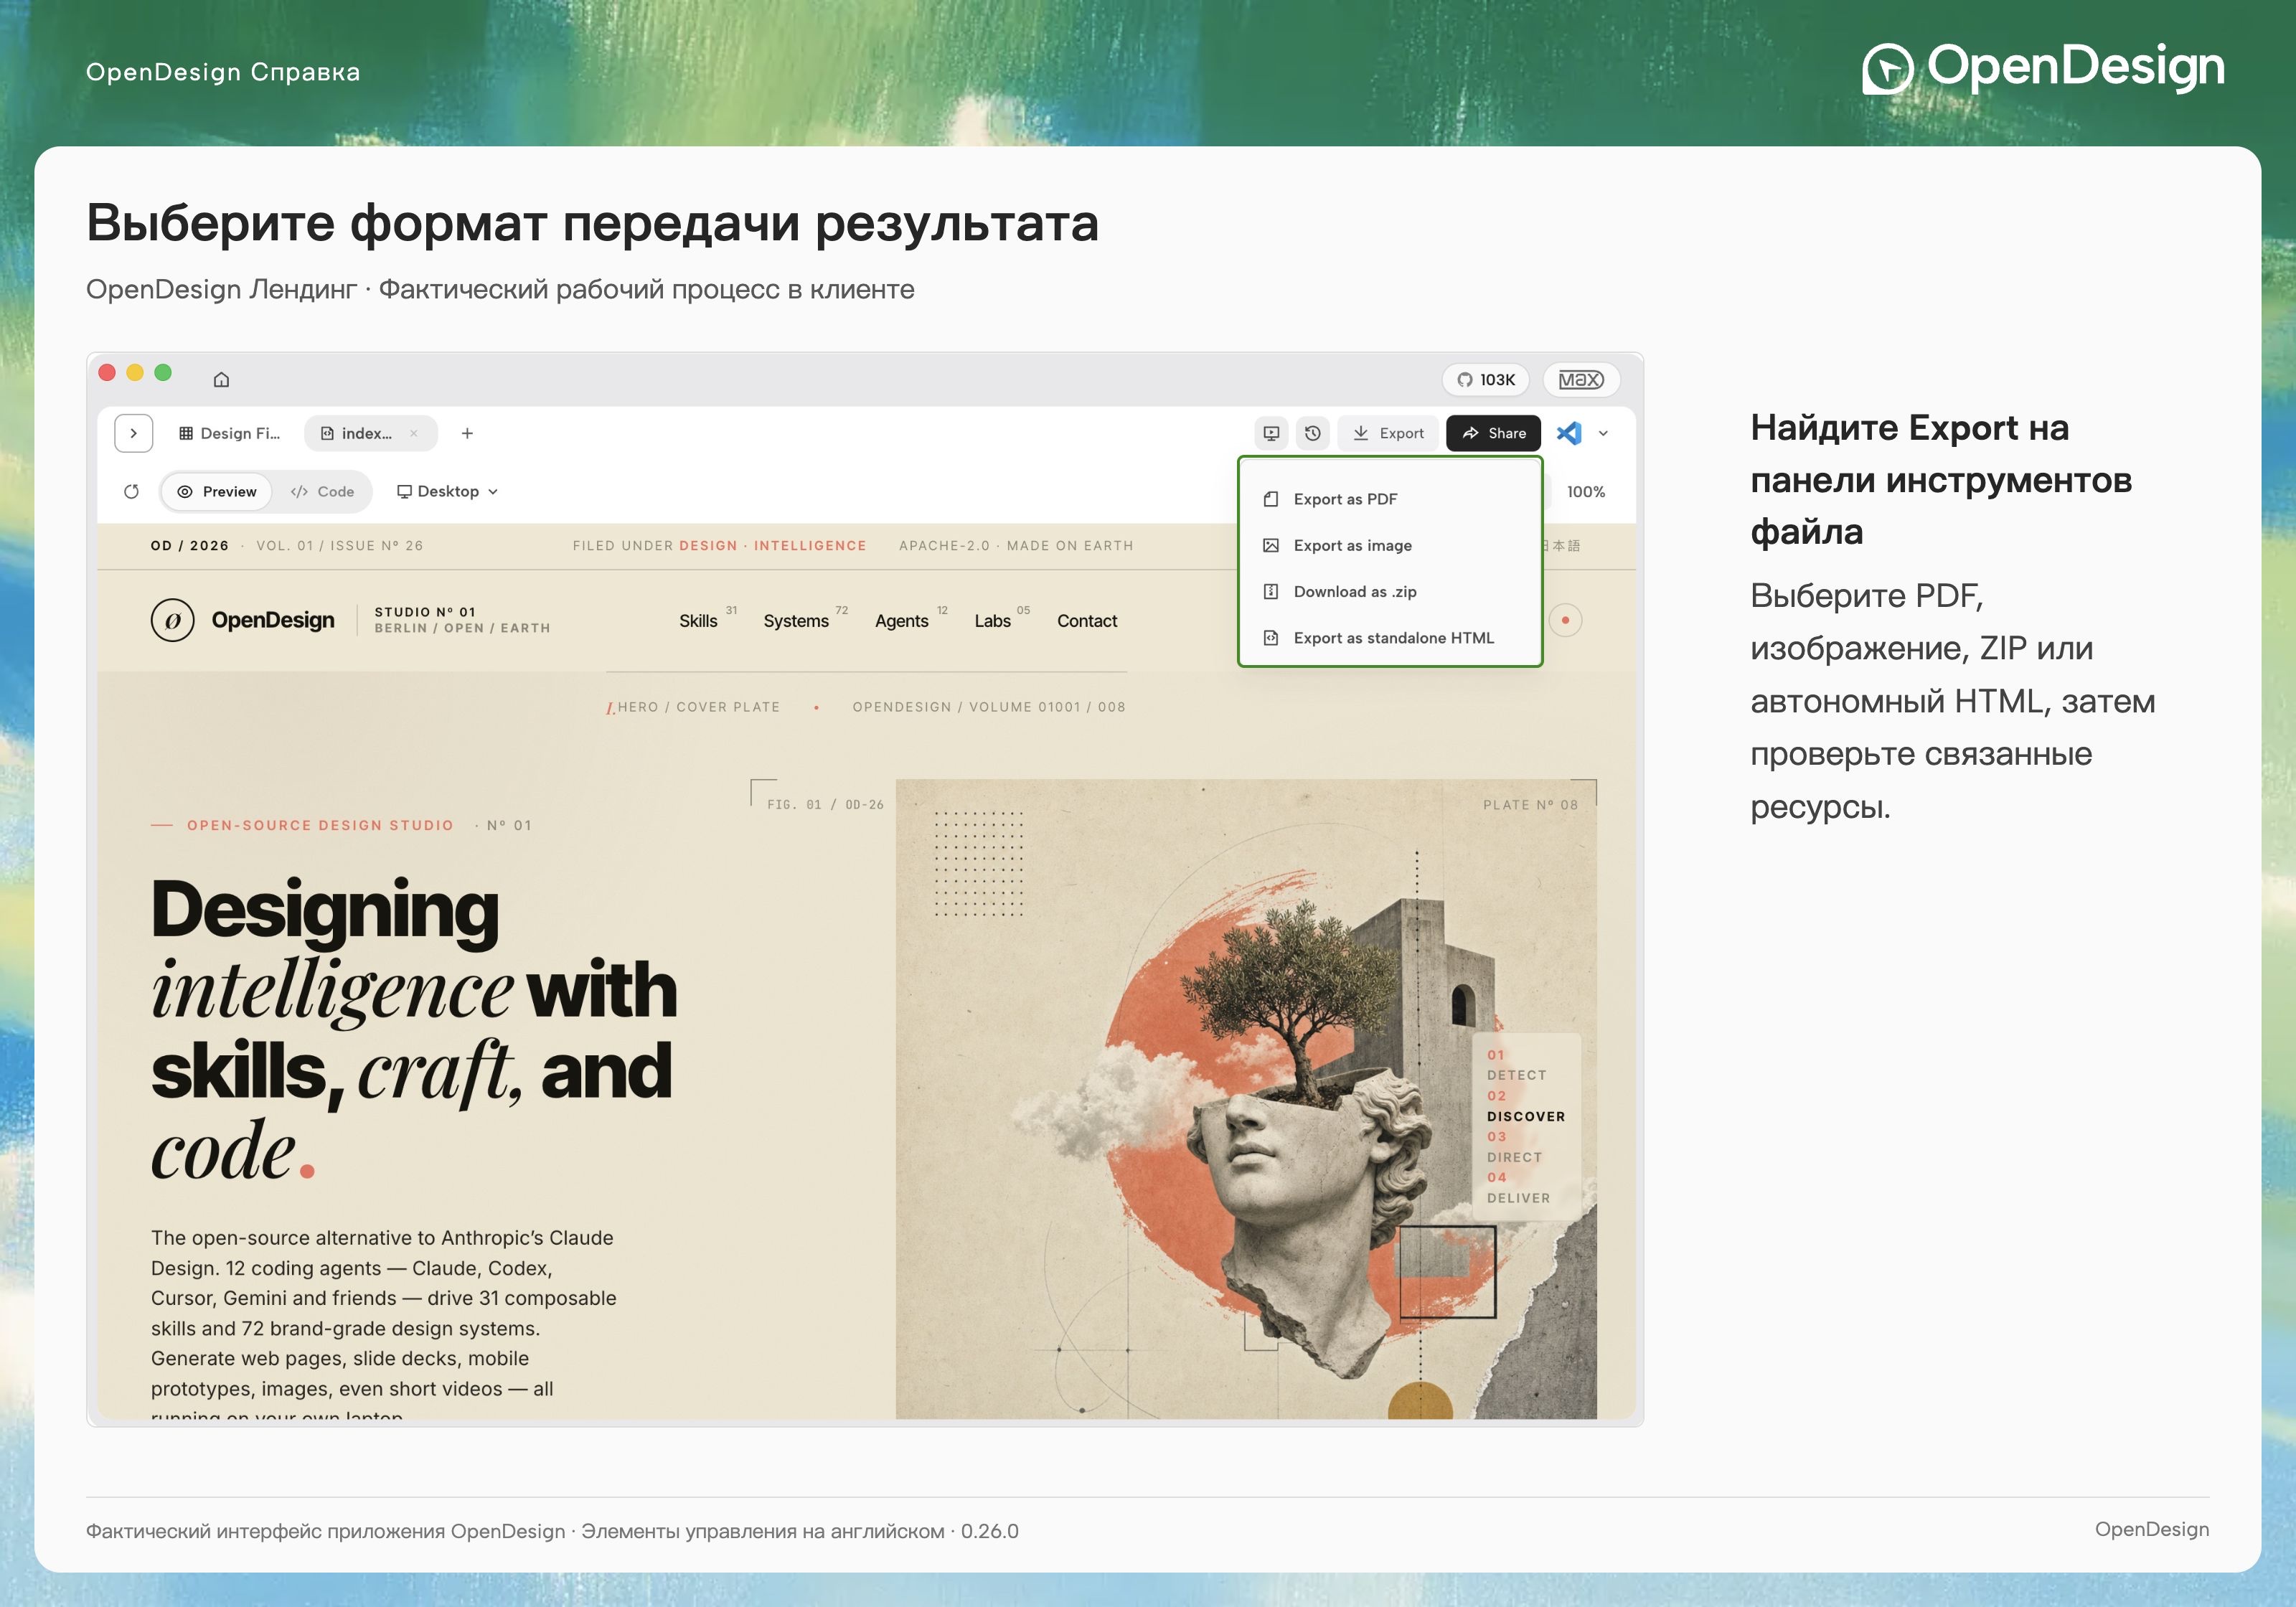Click the 100% zoom level
Image resolution: width=2296 pixels, height=1607 pixels.
[x=1586, y=491]
